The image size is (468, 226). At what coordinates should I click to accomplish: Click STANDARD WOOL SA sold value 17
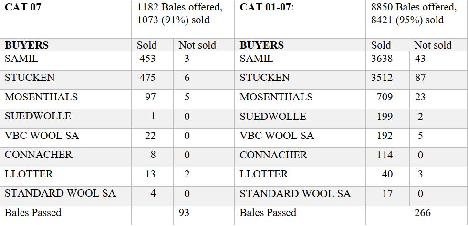click(387, 194)
